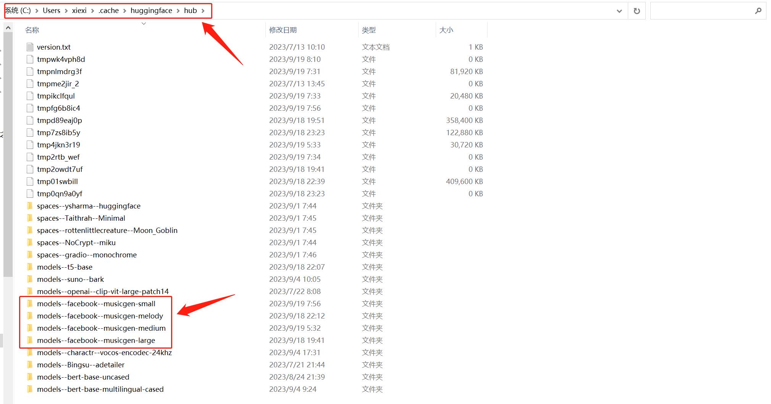The height and width of the screenshot is (404, 771).
Task: Expand the chevron after hub in path
Action: tap(203, 11)
